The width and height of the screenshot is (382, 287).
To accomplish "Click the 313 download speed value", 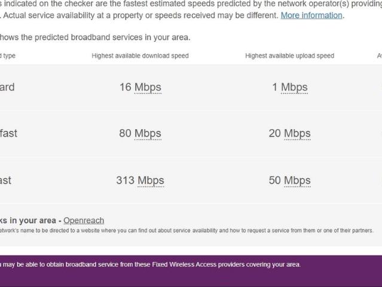I will pos(125,180).
